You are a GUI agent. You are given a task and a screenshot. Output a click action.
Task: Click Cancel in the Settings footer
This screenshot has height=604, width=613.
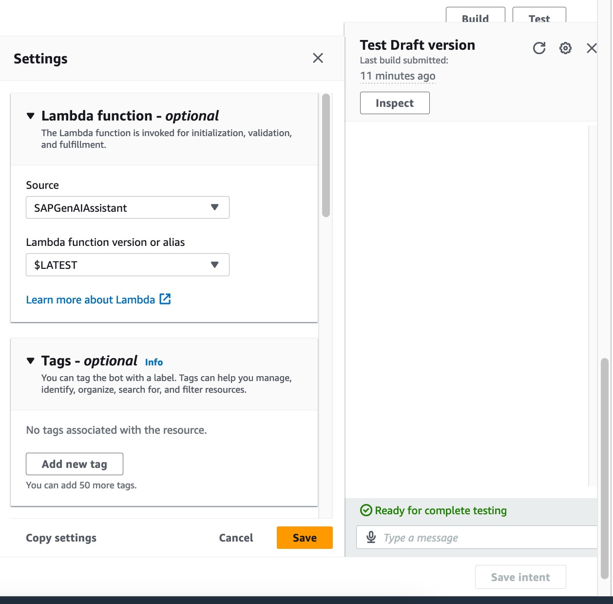(236, 538)
